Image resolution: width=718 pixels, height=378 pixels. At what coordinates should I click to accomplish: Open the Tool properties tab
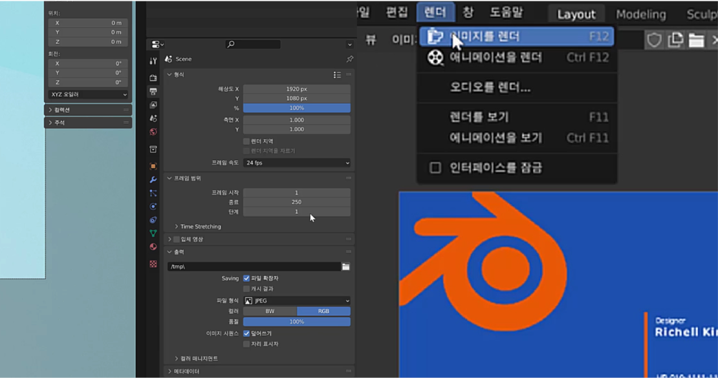pyautogui.click(x=153, y=61)
